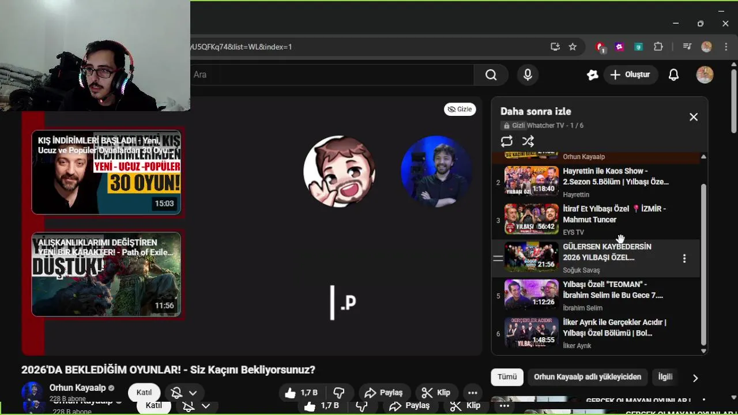Click video title 2026'DA BEKLEDİĞİM OYUNLAR
738x415 pixels.
point(168,370)
